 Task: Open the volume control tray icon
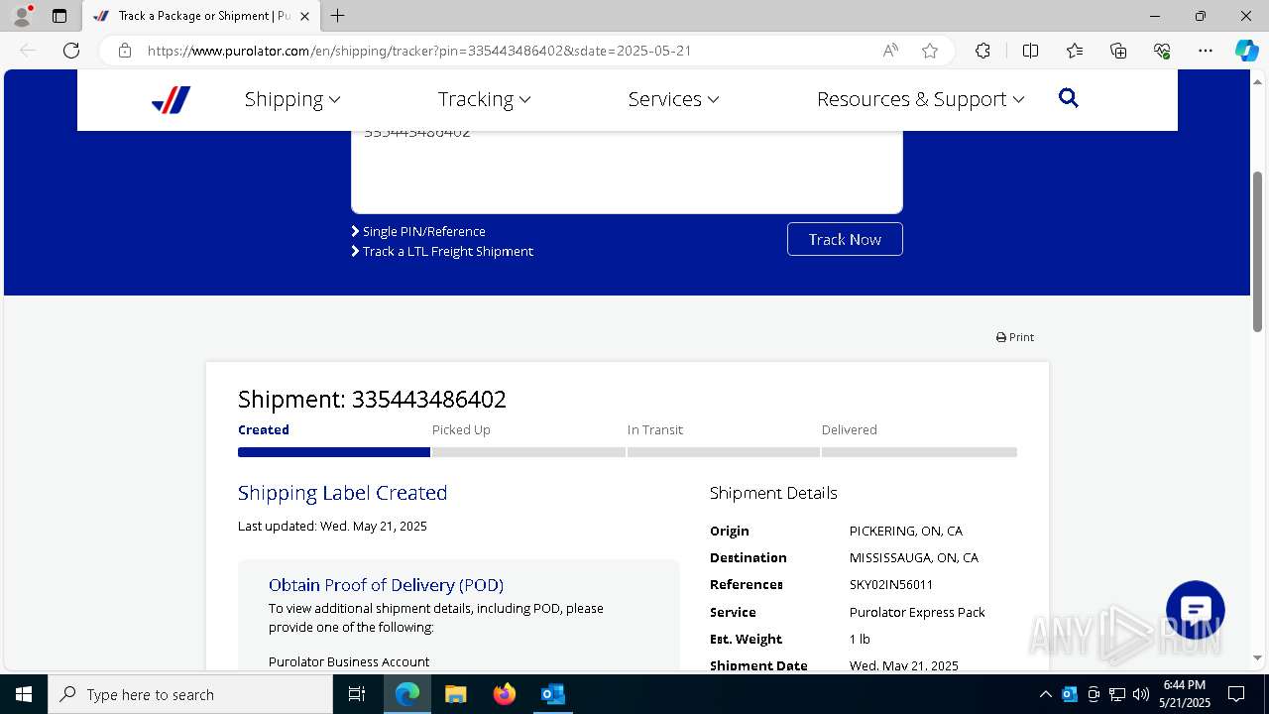1141,694
